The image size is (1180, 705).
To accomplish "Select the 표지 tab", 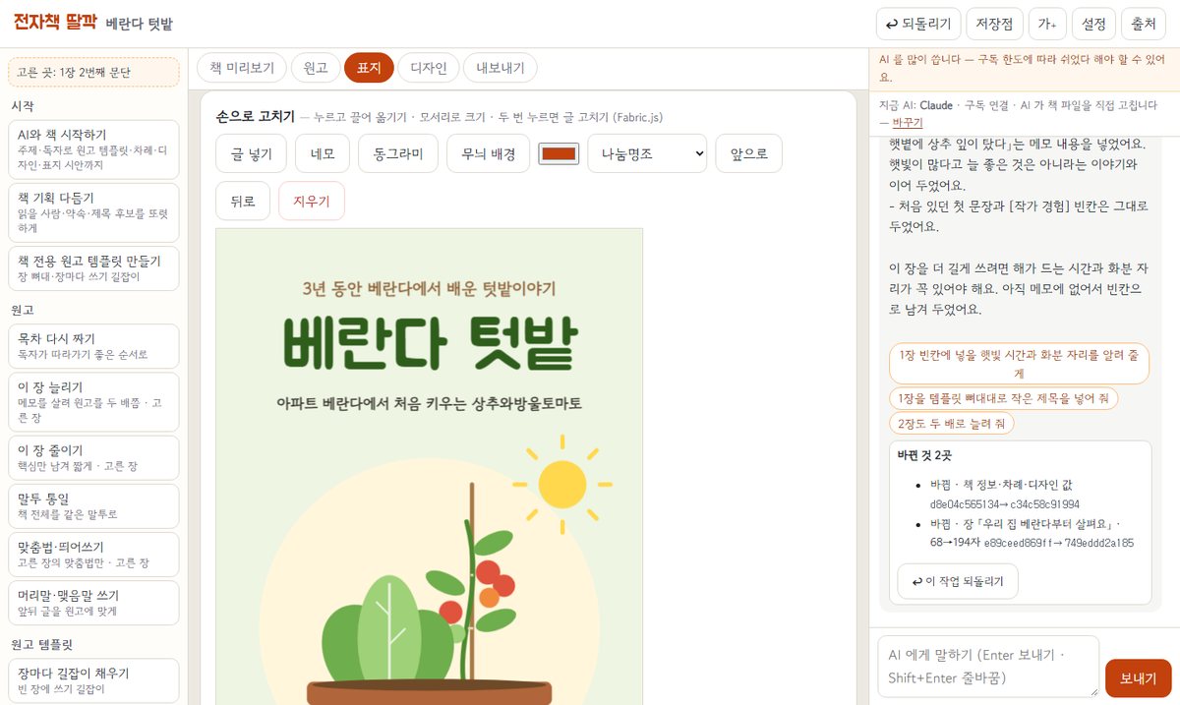I will pos(369,68).
